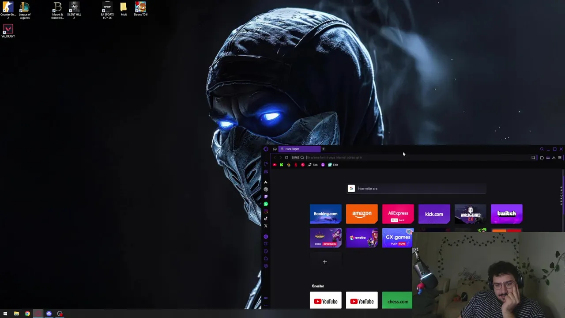This screenshot has height=318, width=565.
Task: Add a new speed dial site
Action: tap(325, 262)
